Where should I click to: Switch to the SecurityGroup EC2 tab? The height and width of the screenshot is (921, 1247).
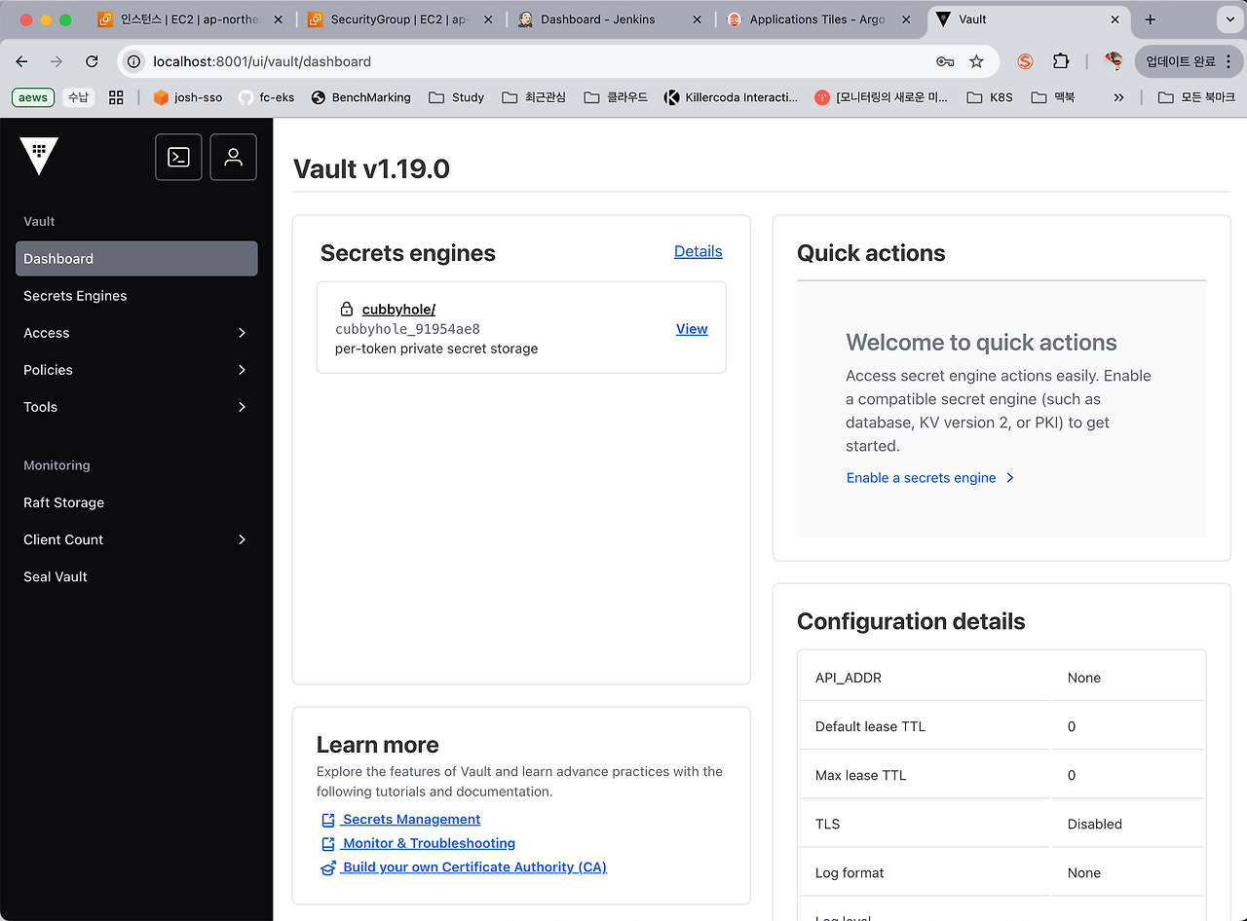(399, 19)
